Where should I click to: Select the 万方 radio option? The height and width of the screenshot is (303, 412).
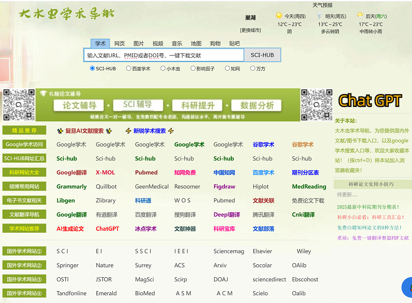pyautogui.click(x=252, y=69)
